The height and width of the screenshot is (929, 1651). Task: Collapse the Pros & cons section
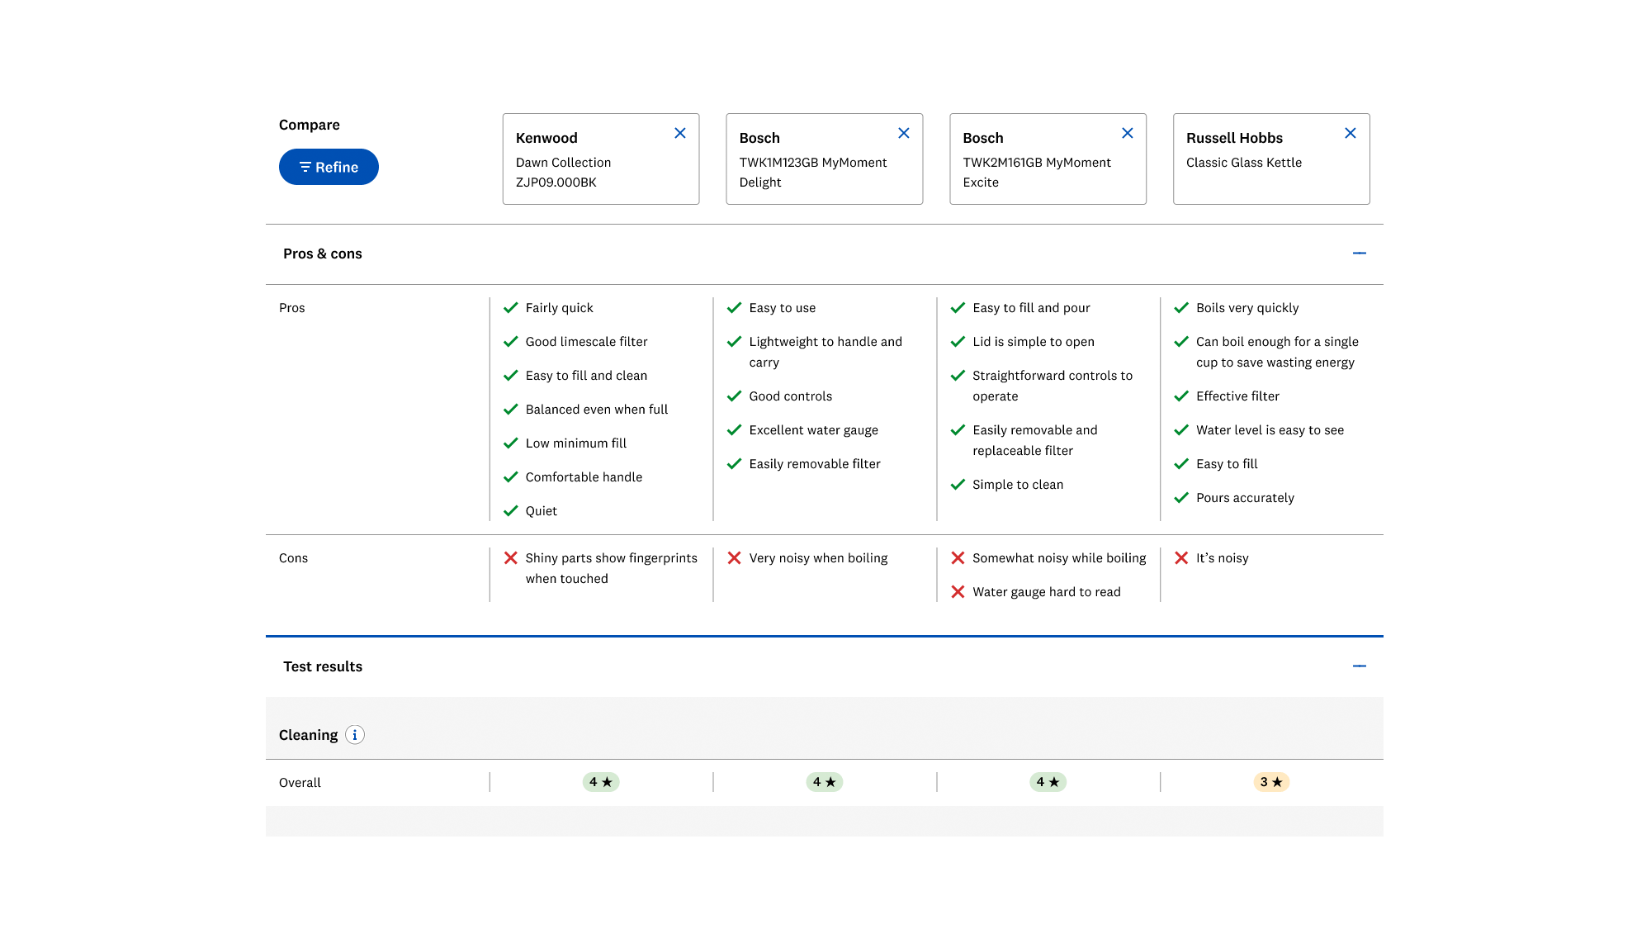point(1360,254)
